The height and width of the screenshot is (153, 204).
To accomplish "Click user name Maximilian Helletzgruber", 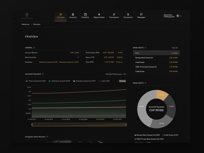I will 169,16.
